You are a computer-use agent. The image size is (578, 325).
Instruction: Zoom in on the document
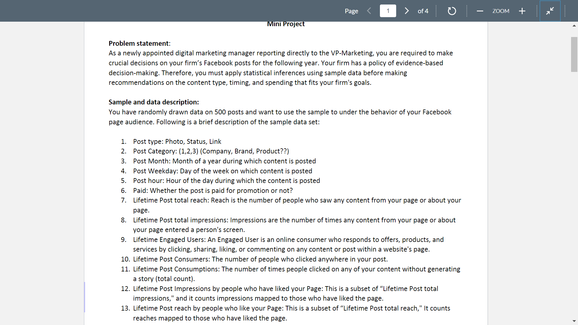[x=522, y=11]
